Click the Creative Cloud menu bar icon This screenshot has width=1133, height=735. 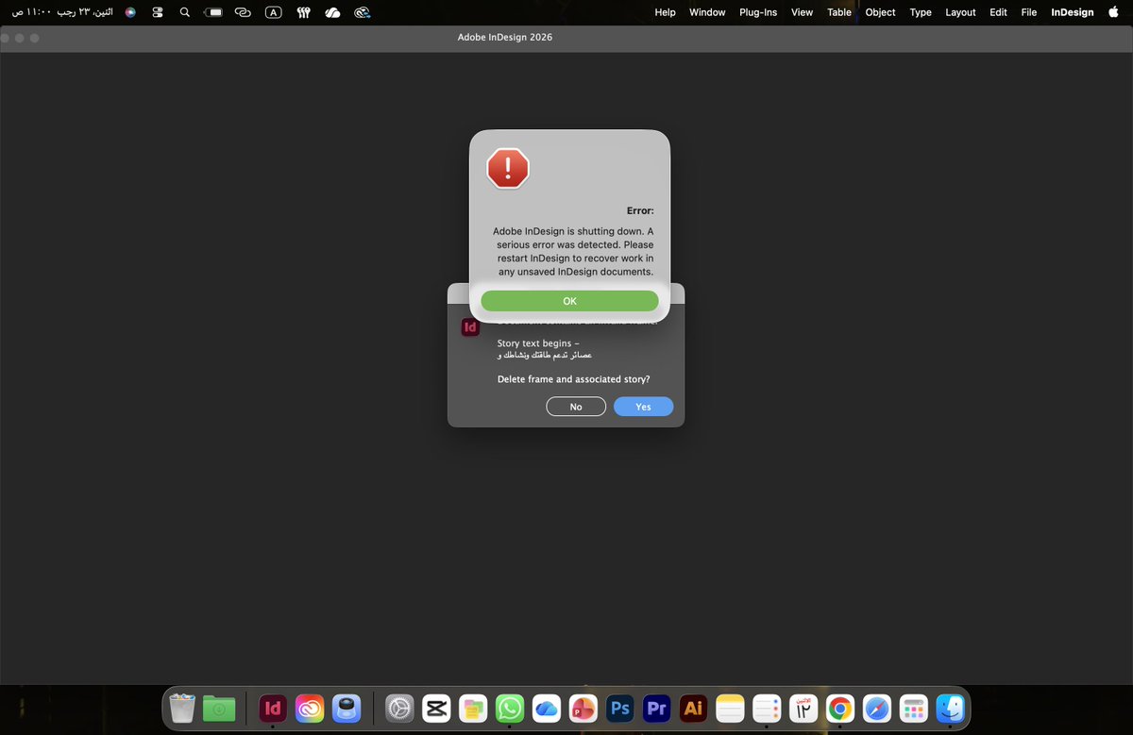[362, 12]
